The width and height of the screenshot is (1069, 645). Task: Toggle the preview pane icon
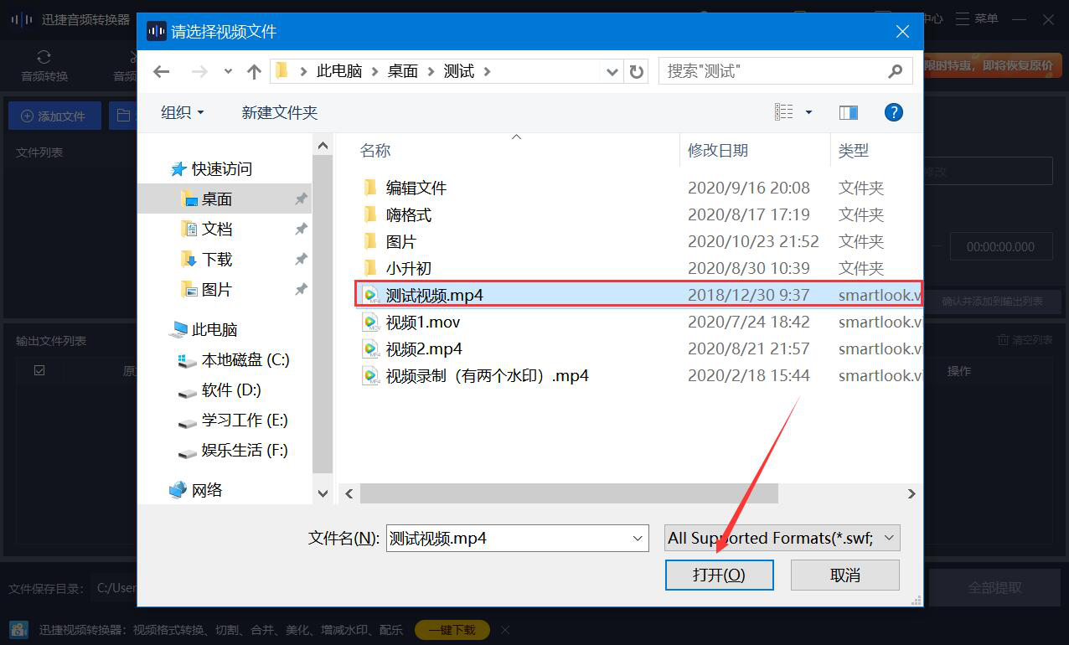click(x=849, y=112)
